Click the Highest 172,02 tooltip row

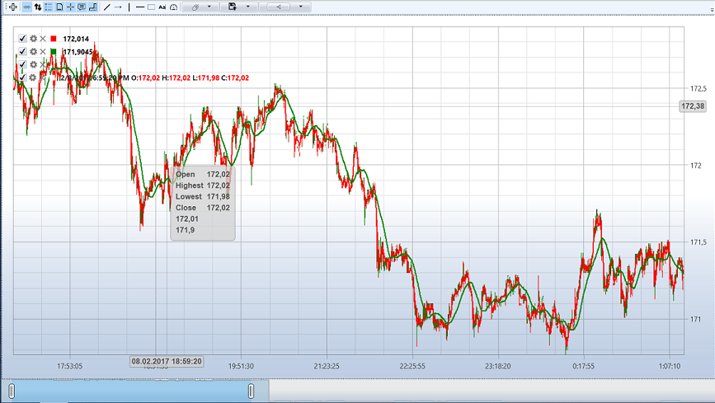pos(203,185)
